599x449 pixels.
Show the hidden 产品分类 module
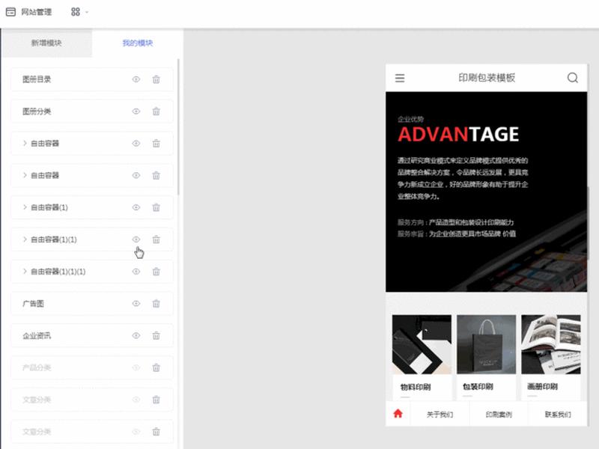pos(136,368)
